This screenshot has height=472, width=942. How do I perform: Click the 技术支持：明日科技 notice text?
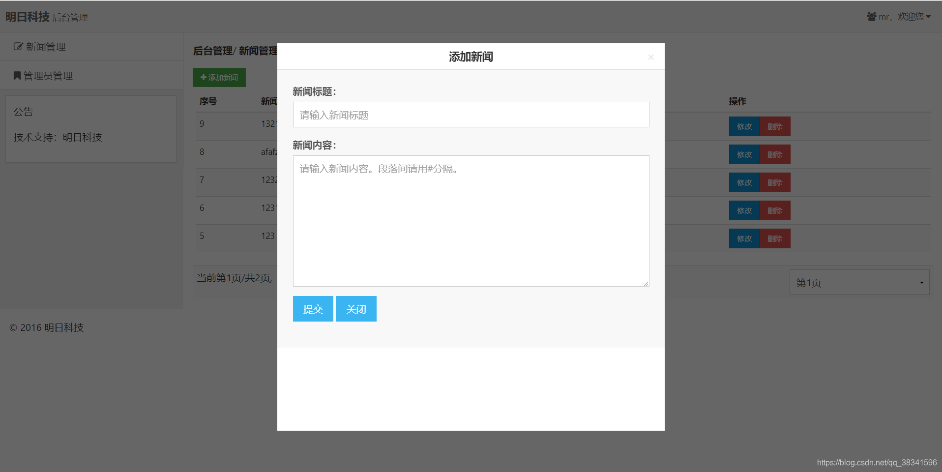pos(58,137)
